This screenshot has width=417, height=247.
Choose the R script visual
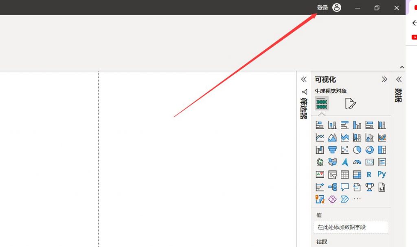coord(369,174)
